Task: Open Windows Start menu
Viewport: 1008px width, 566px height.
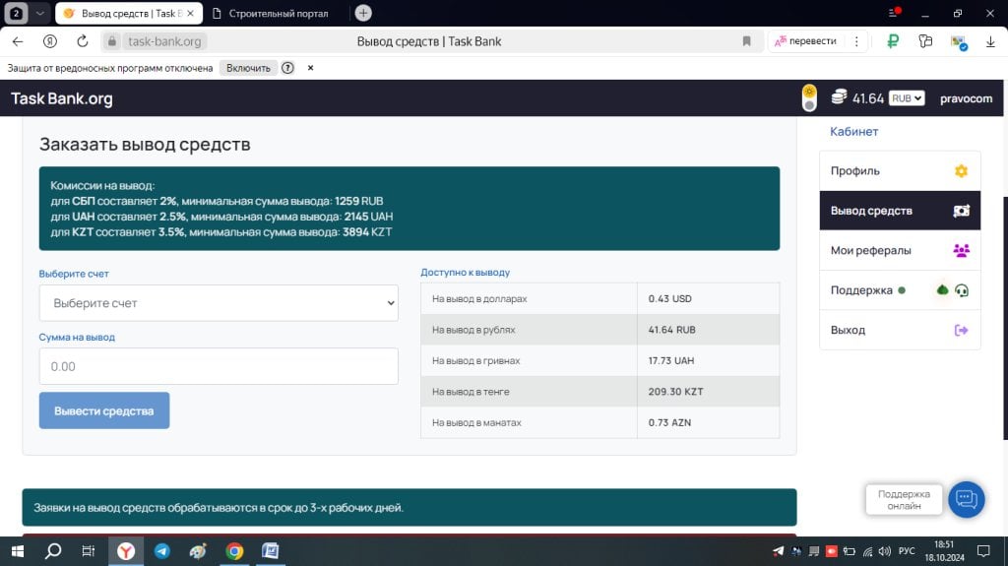Action: tap(18, 551)
